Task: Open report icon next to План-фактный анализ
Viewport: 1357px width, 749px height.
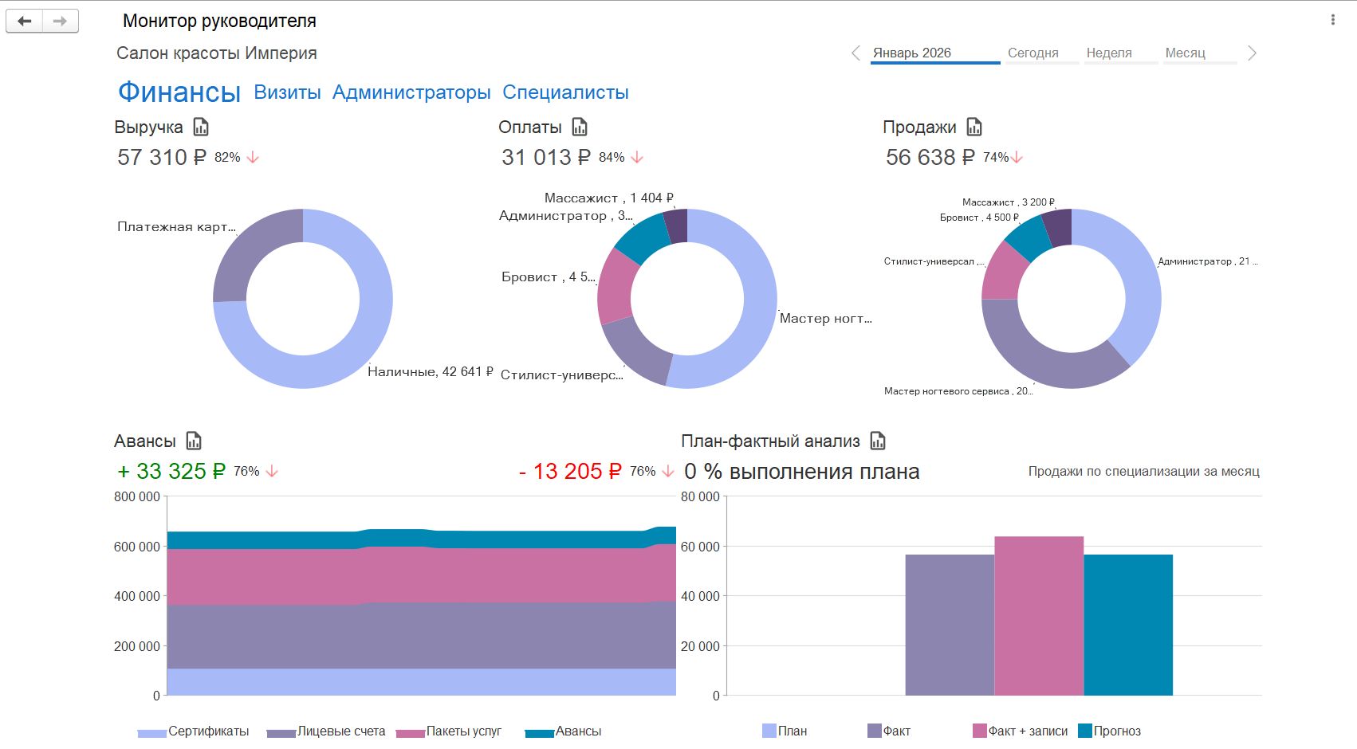Action: pyautogui.click(x=878, y=441)
